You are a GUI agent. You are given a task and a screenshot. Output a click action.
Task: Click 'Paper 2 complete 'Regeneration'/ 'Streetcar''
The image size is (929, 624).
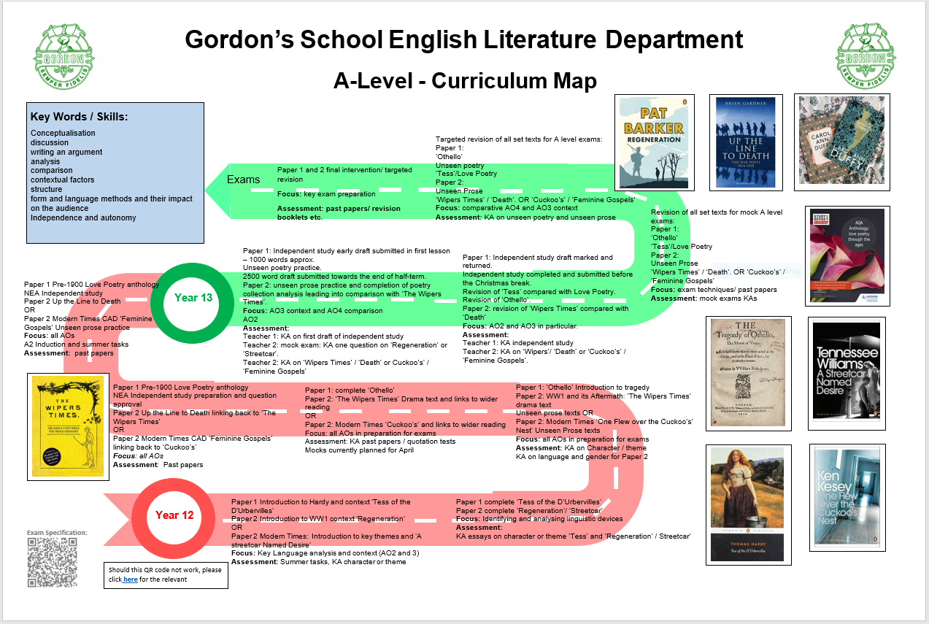point(530,511)
